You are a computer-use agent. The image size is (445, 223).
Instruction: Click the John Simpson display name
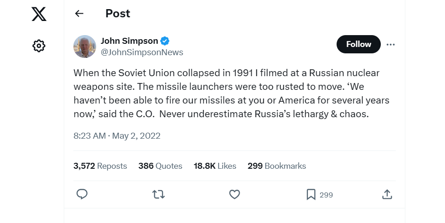(x=129, y=41)
